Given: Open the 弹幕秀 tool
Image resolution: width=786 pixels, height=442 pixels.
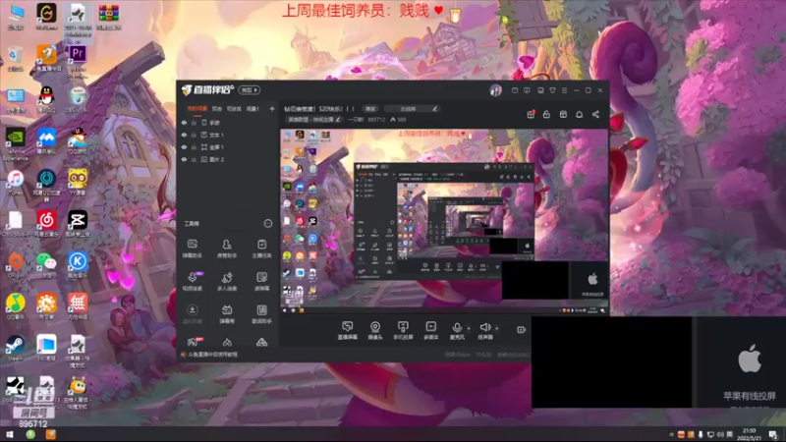Looking at the screenshot, I should tap(227, 314).
